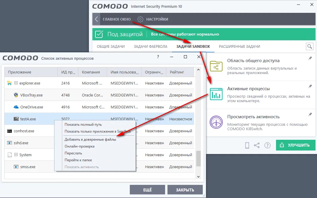Viewport: 317px width, 198px height.
Task: Sort by the Рейтинг column header
Action: 180,72
